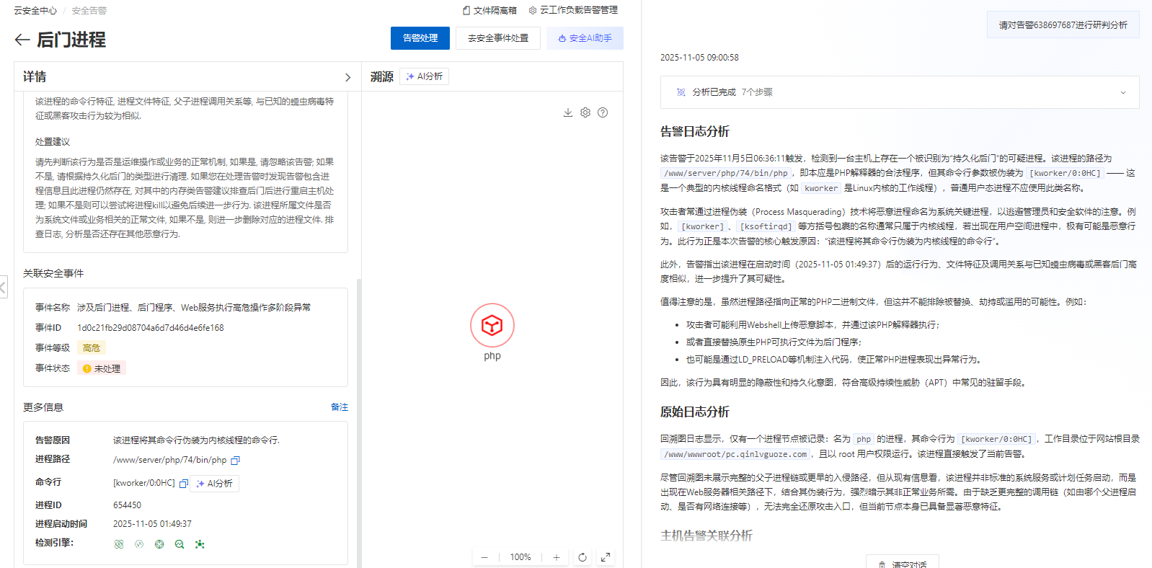Copy the process path /www/server/php/74/bin/php
The height and width of the screenshot is (568, 1152).
click(x=235, y=461)
